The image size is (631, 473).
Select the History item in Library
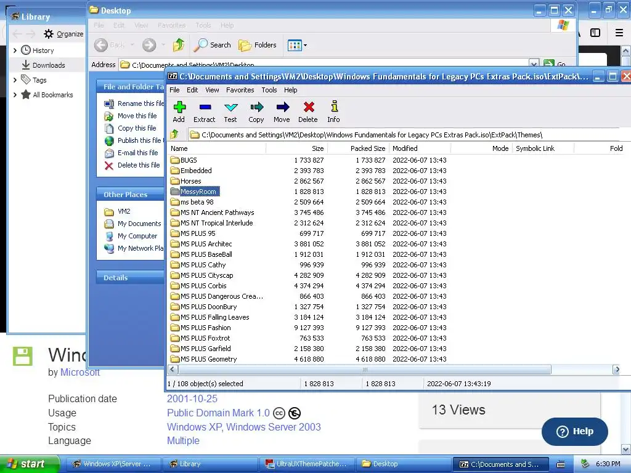click(43, 51)
